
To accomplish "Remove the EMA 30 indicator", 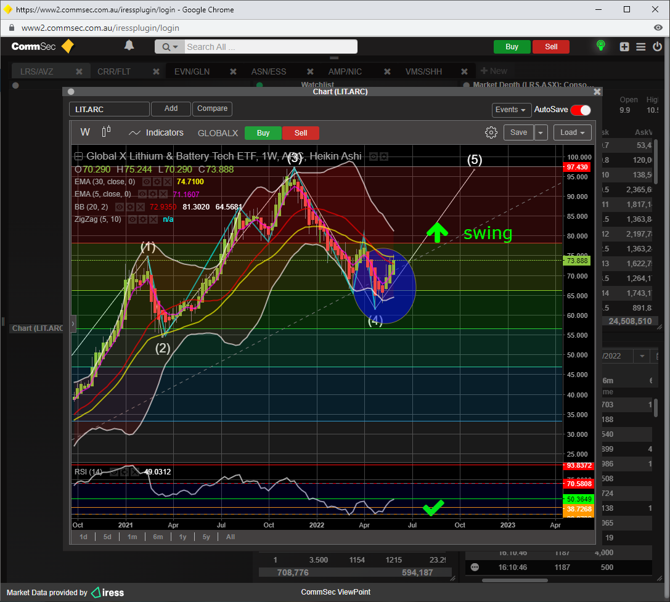I will 168,182.
